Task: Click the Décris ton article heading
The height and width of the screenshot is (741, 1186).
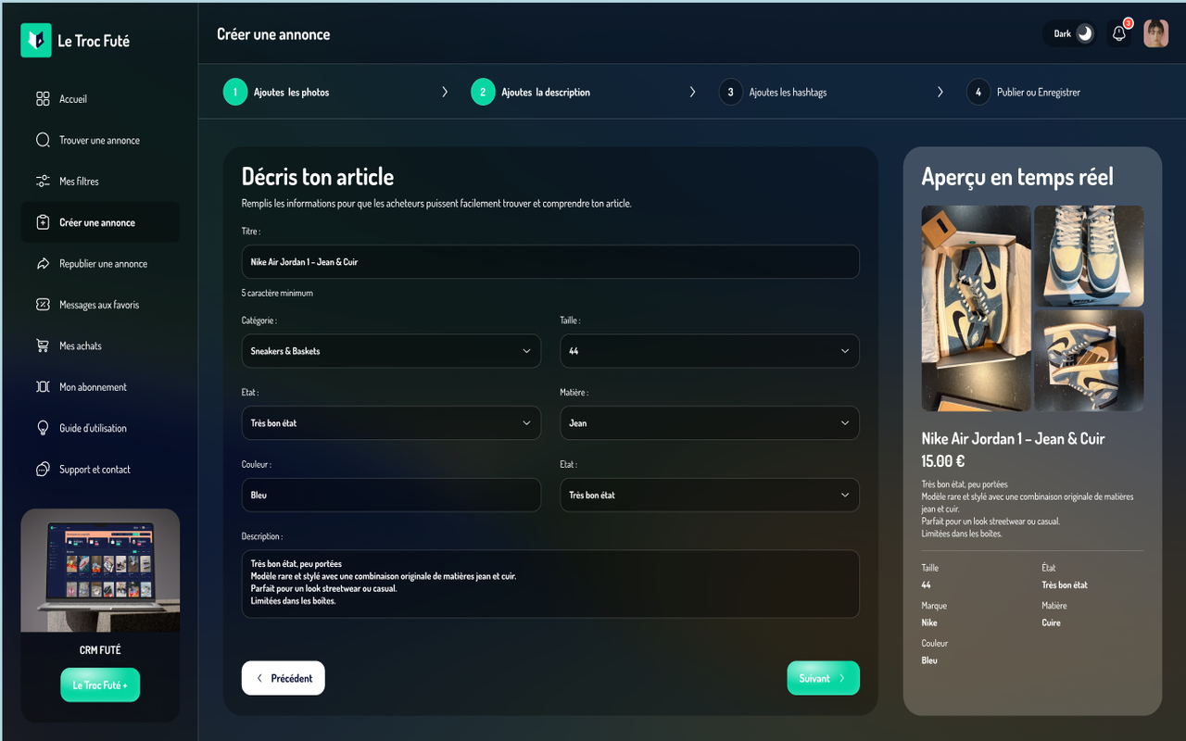Action: pos(318,177)
